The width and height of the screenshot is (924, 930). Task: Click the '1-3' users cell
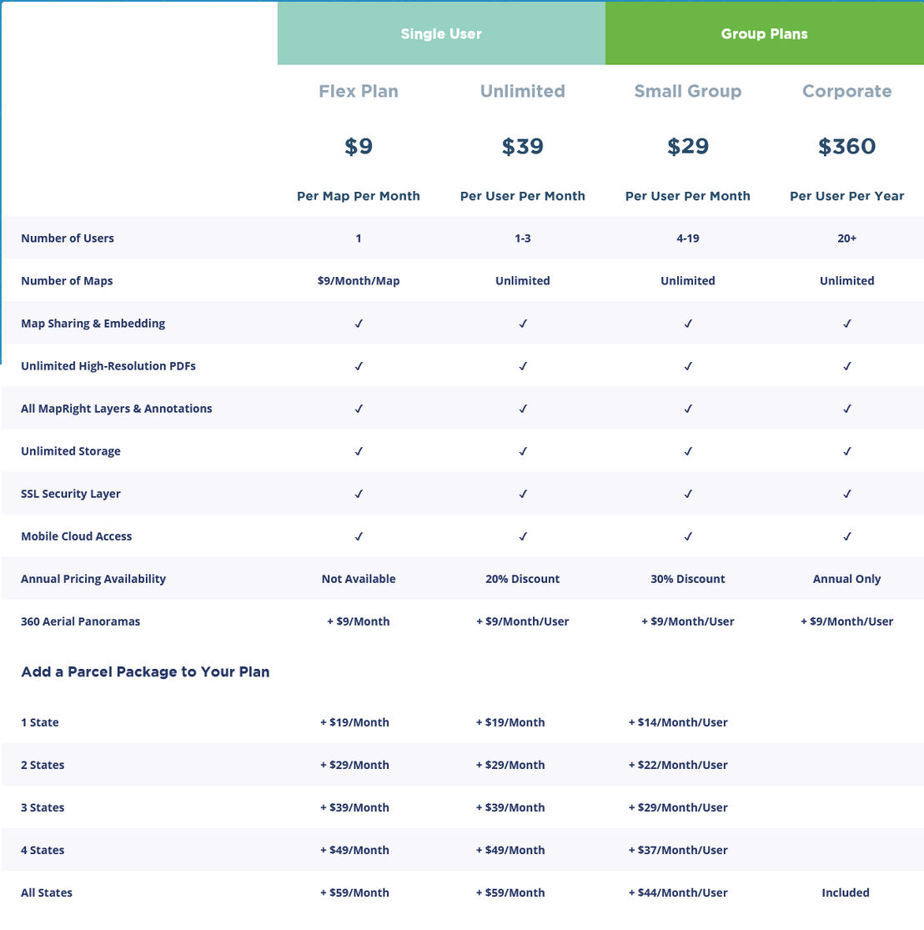point(523,238)
